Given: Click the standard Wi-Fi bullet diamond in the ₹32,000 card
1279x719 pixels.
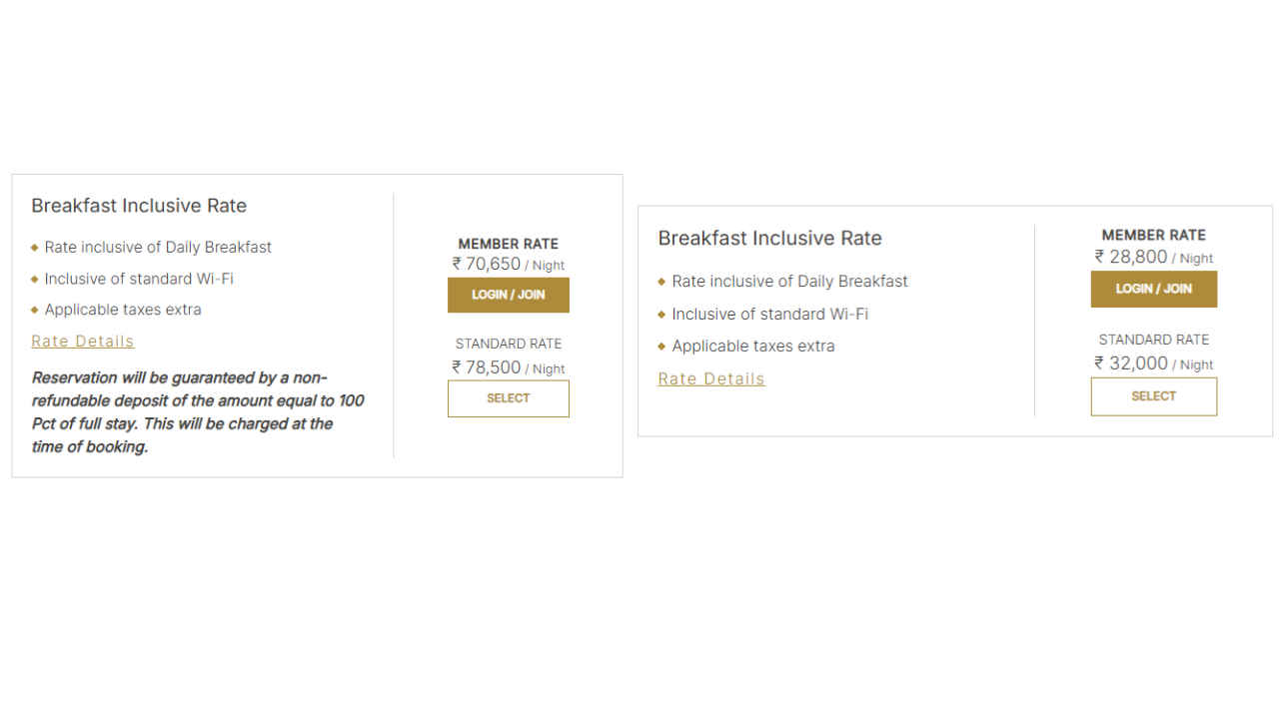Looking at the screenshot, I should [x=661, y=315].
